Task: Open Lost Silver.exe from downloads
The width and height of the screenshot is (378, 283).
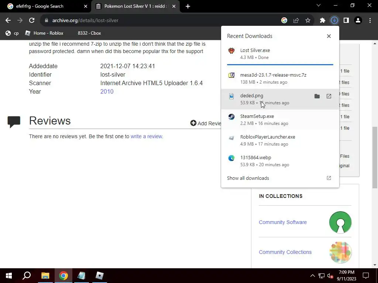Action: (280, 54)
